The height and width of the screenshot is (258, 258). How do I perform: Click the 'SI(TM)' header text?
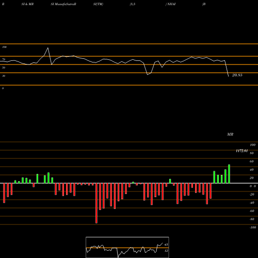coord(98,4)
